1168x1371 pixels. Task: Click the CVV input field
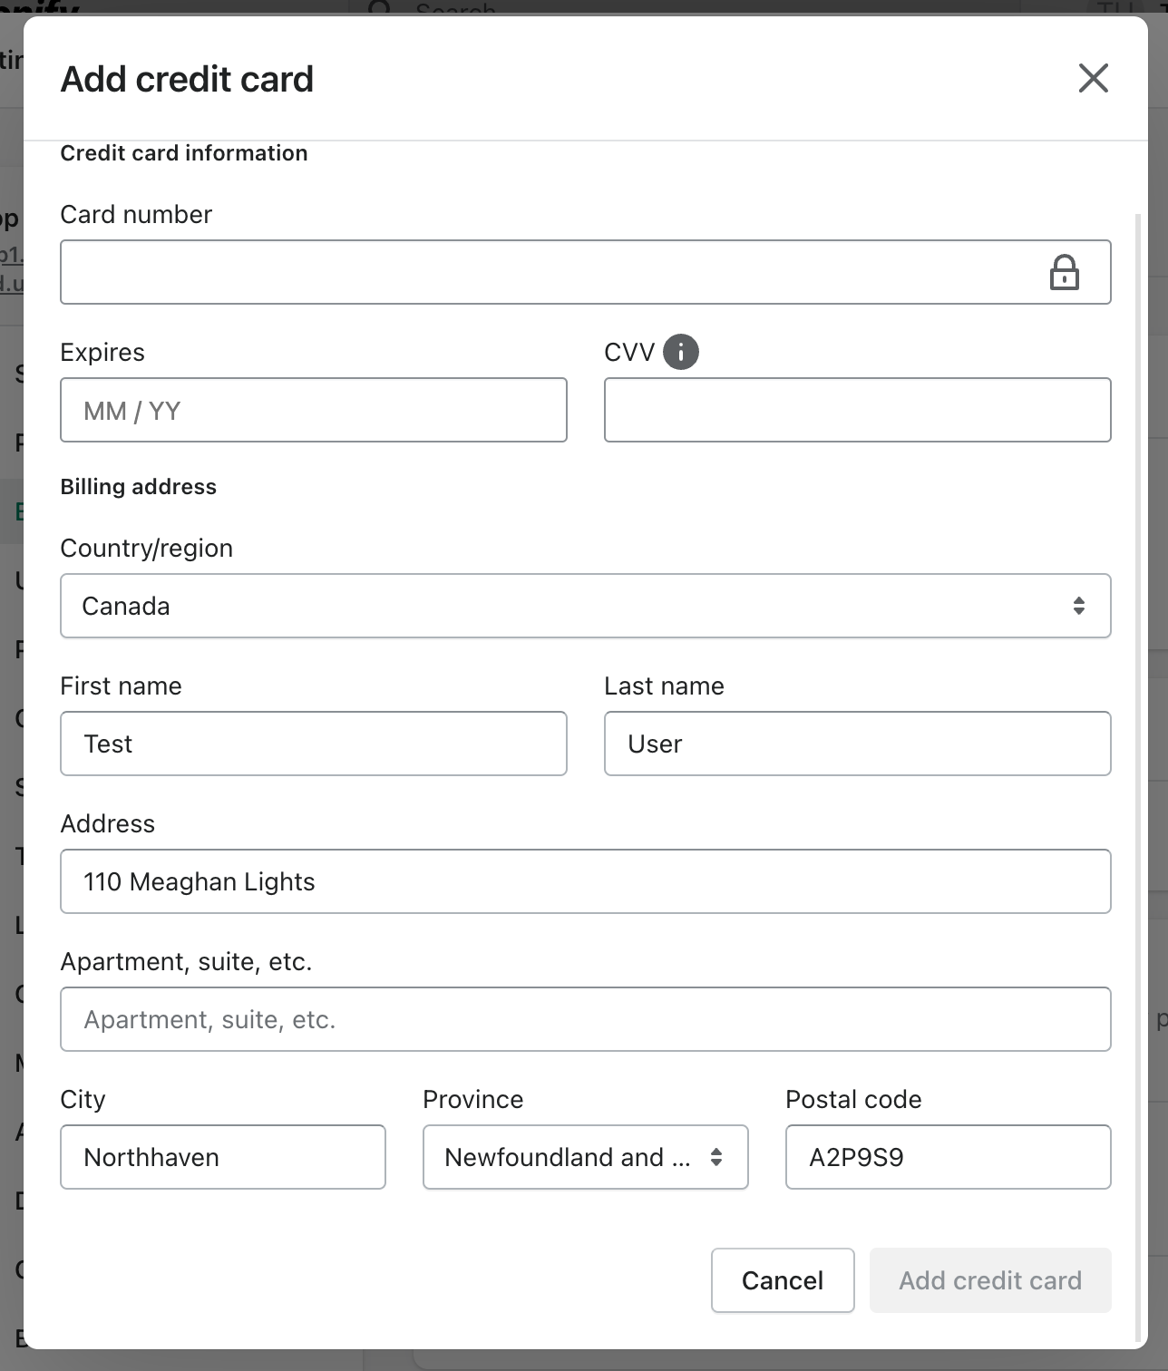point(857,411)
